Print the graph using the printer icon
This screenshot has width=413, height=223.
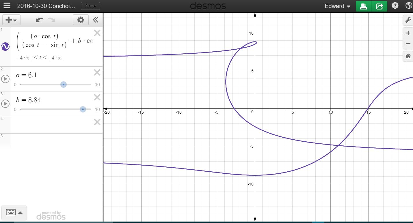363,5
